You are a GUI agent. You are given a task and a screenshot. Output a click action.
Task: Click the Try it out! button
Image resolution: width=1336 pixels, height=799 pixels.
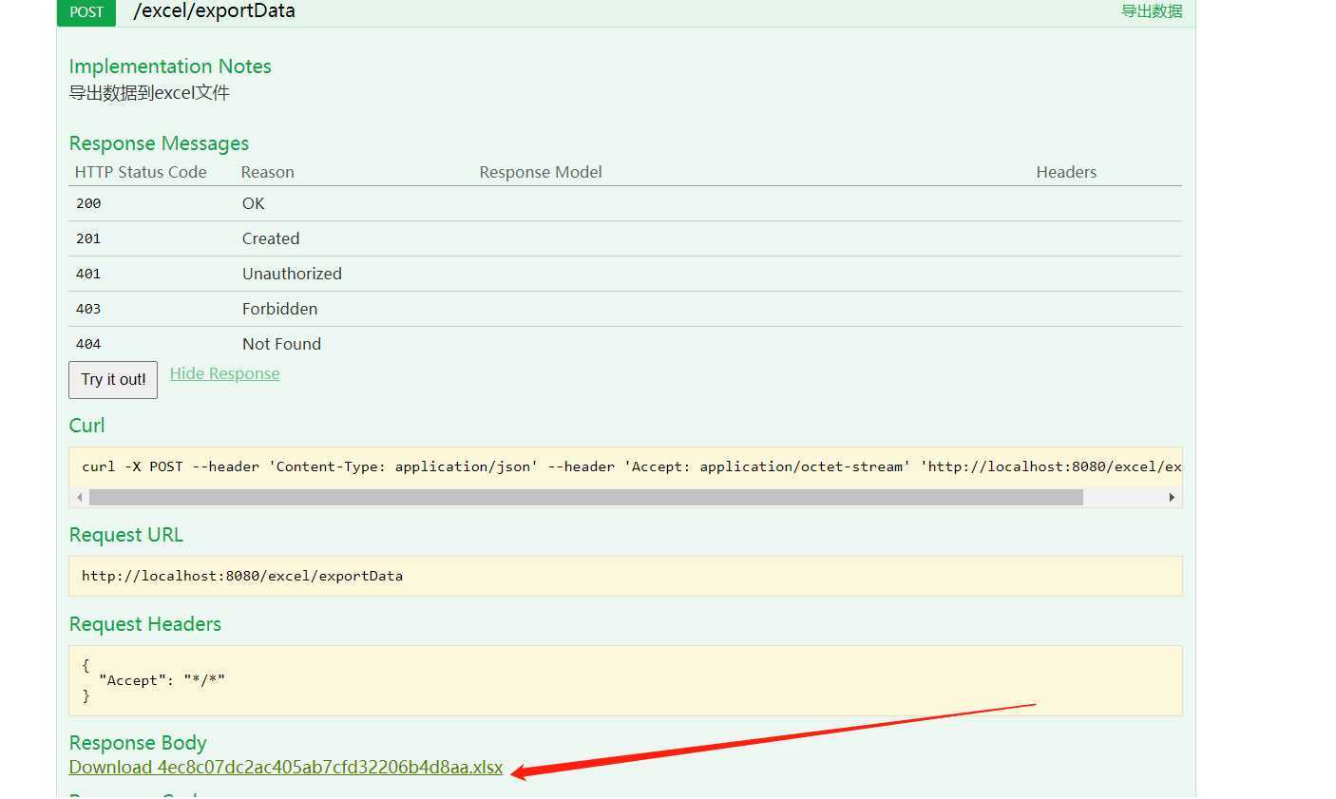113,380
